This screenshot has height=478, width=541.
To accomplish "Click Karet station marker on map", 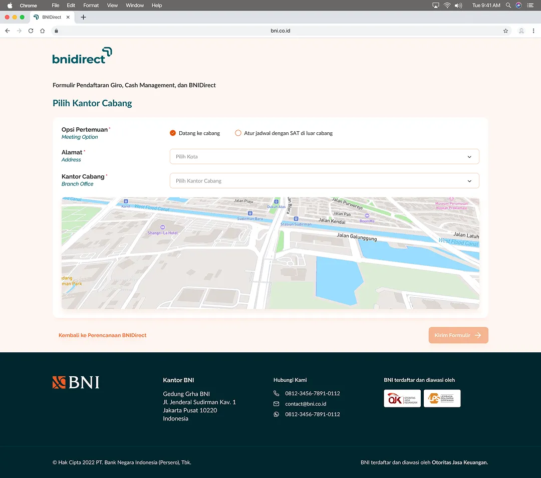I will [x=126, y=201].
